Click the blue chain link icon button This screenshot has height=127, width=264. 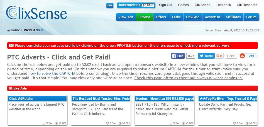(x=110, y=5)
